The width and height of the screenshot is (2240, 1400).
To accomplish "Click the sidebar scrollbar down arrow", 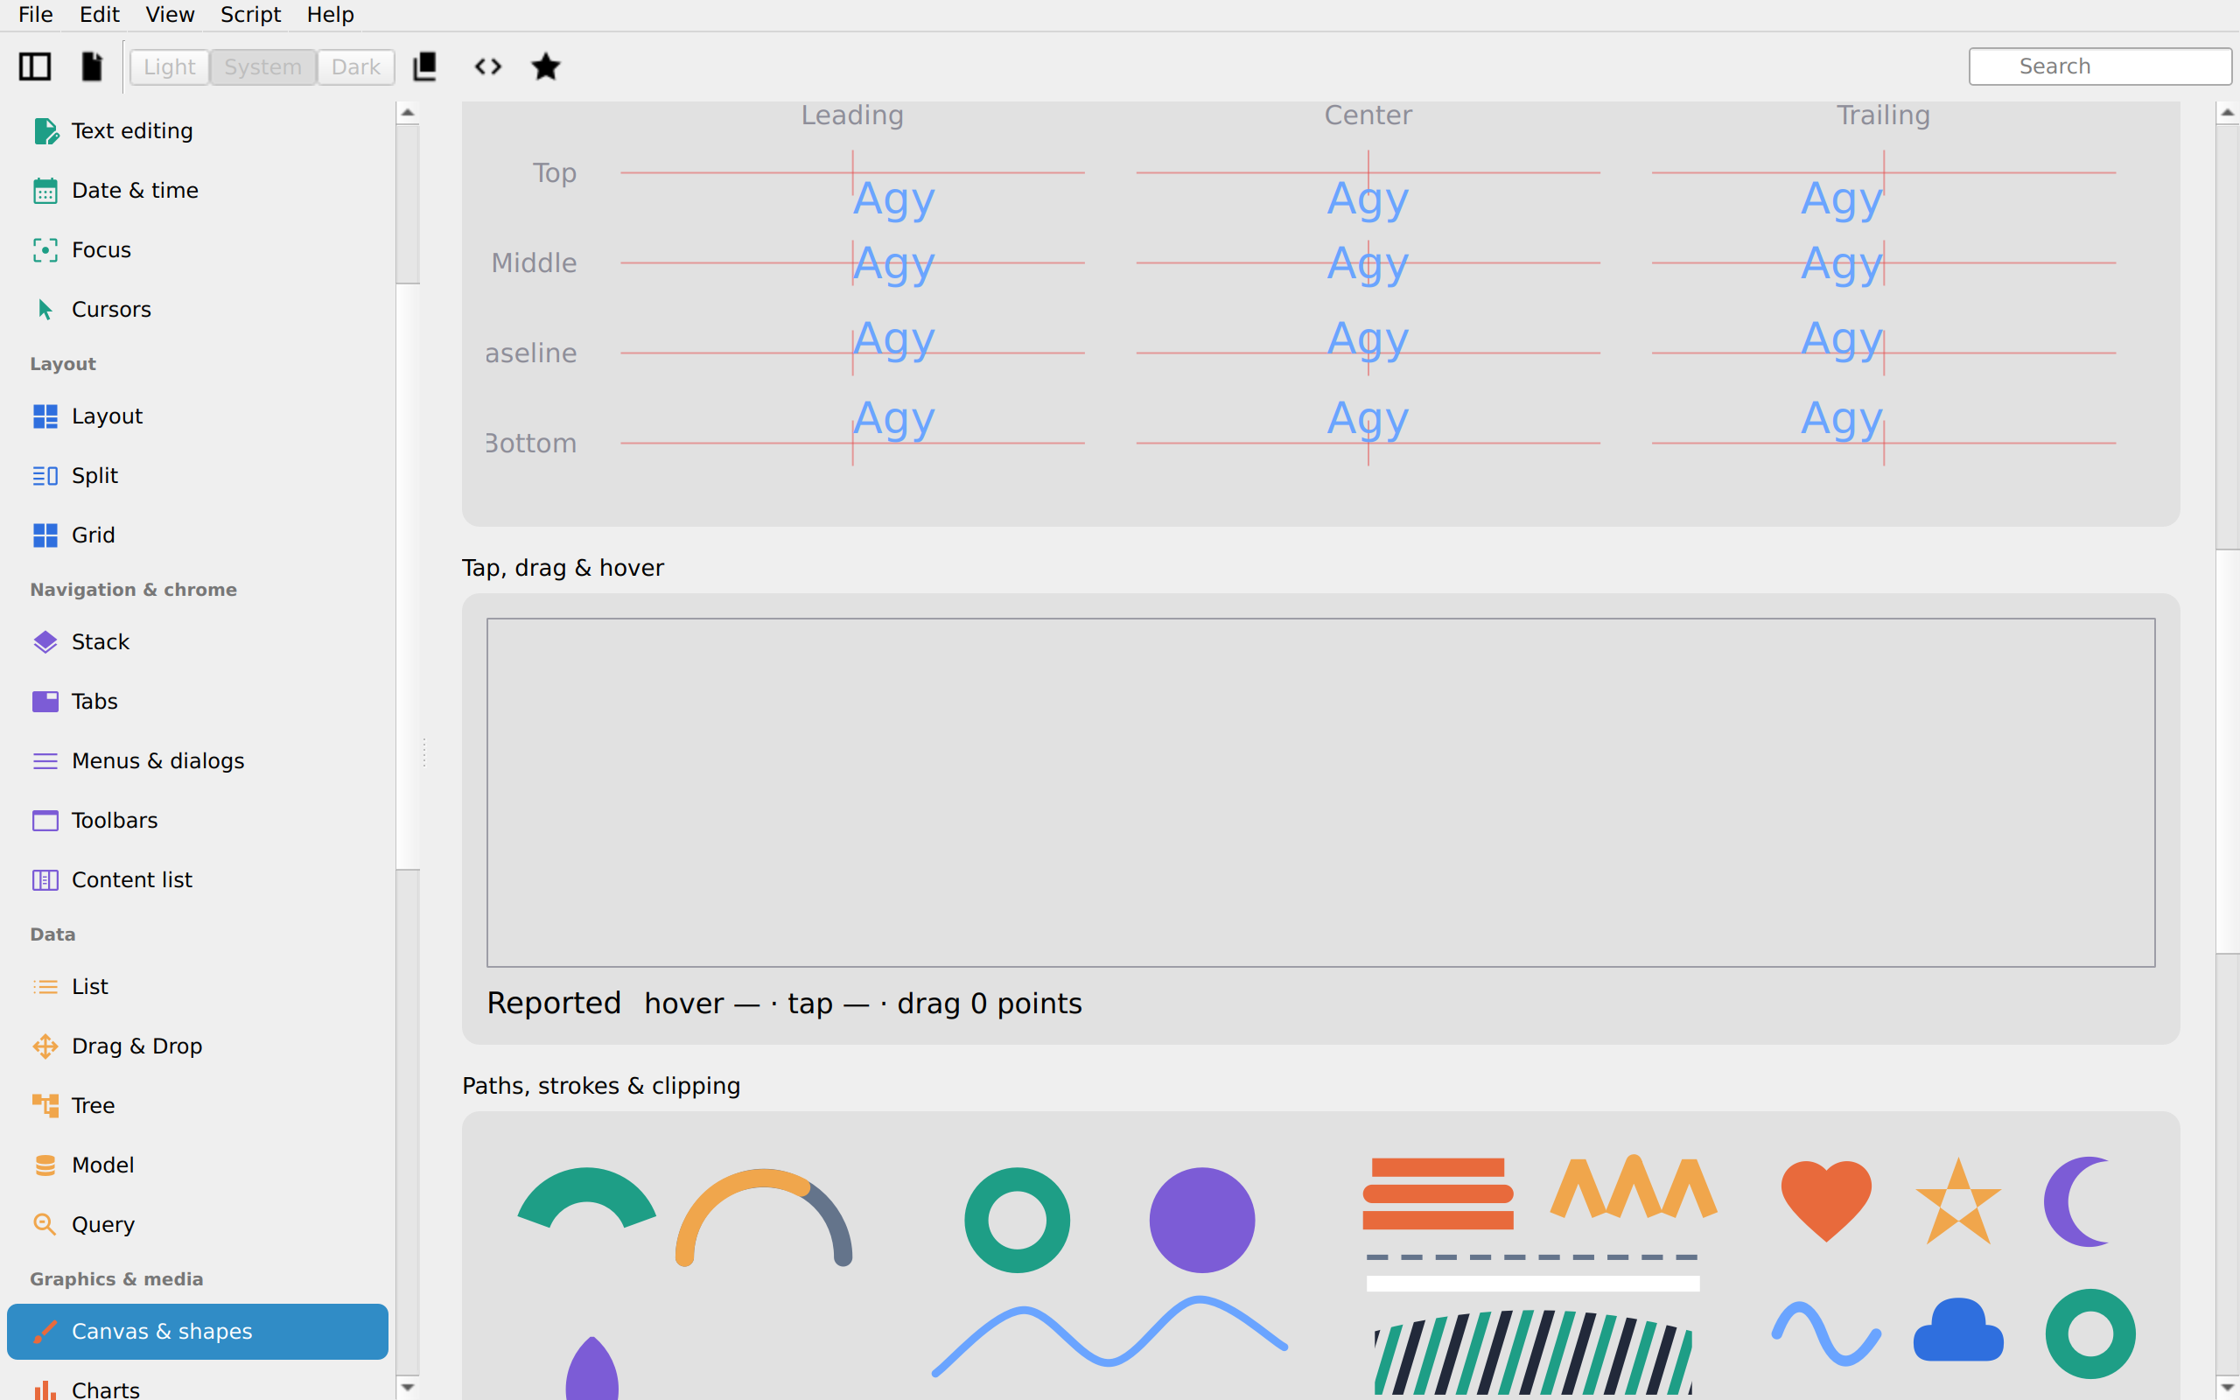I will [x=407, y=1387].
